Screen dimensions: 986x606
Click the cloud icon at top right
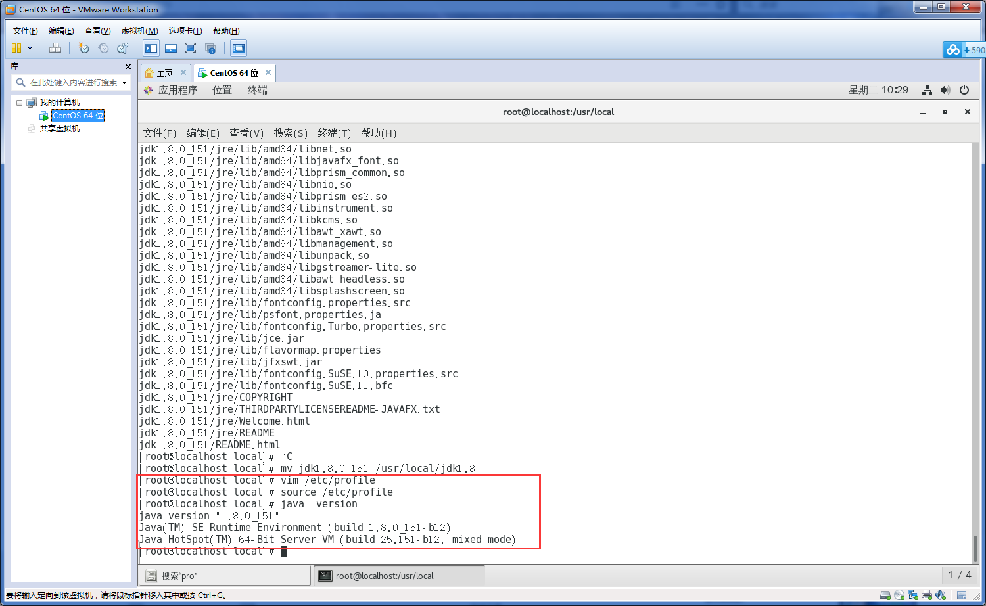[x=952, y=49]
